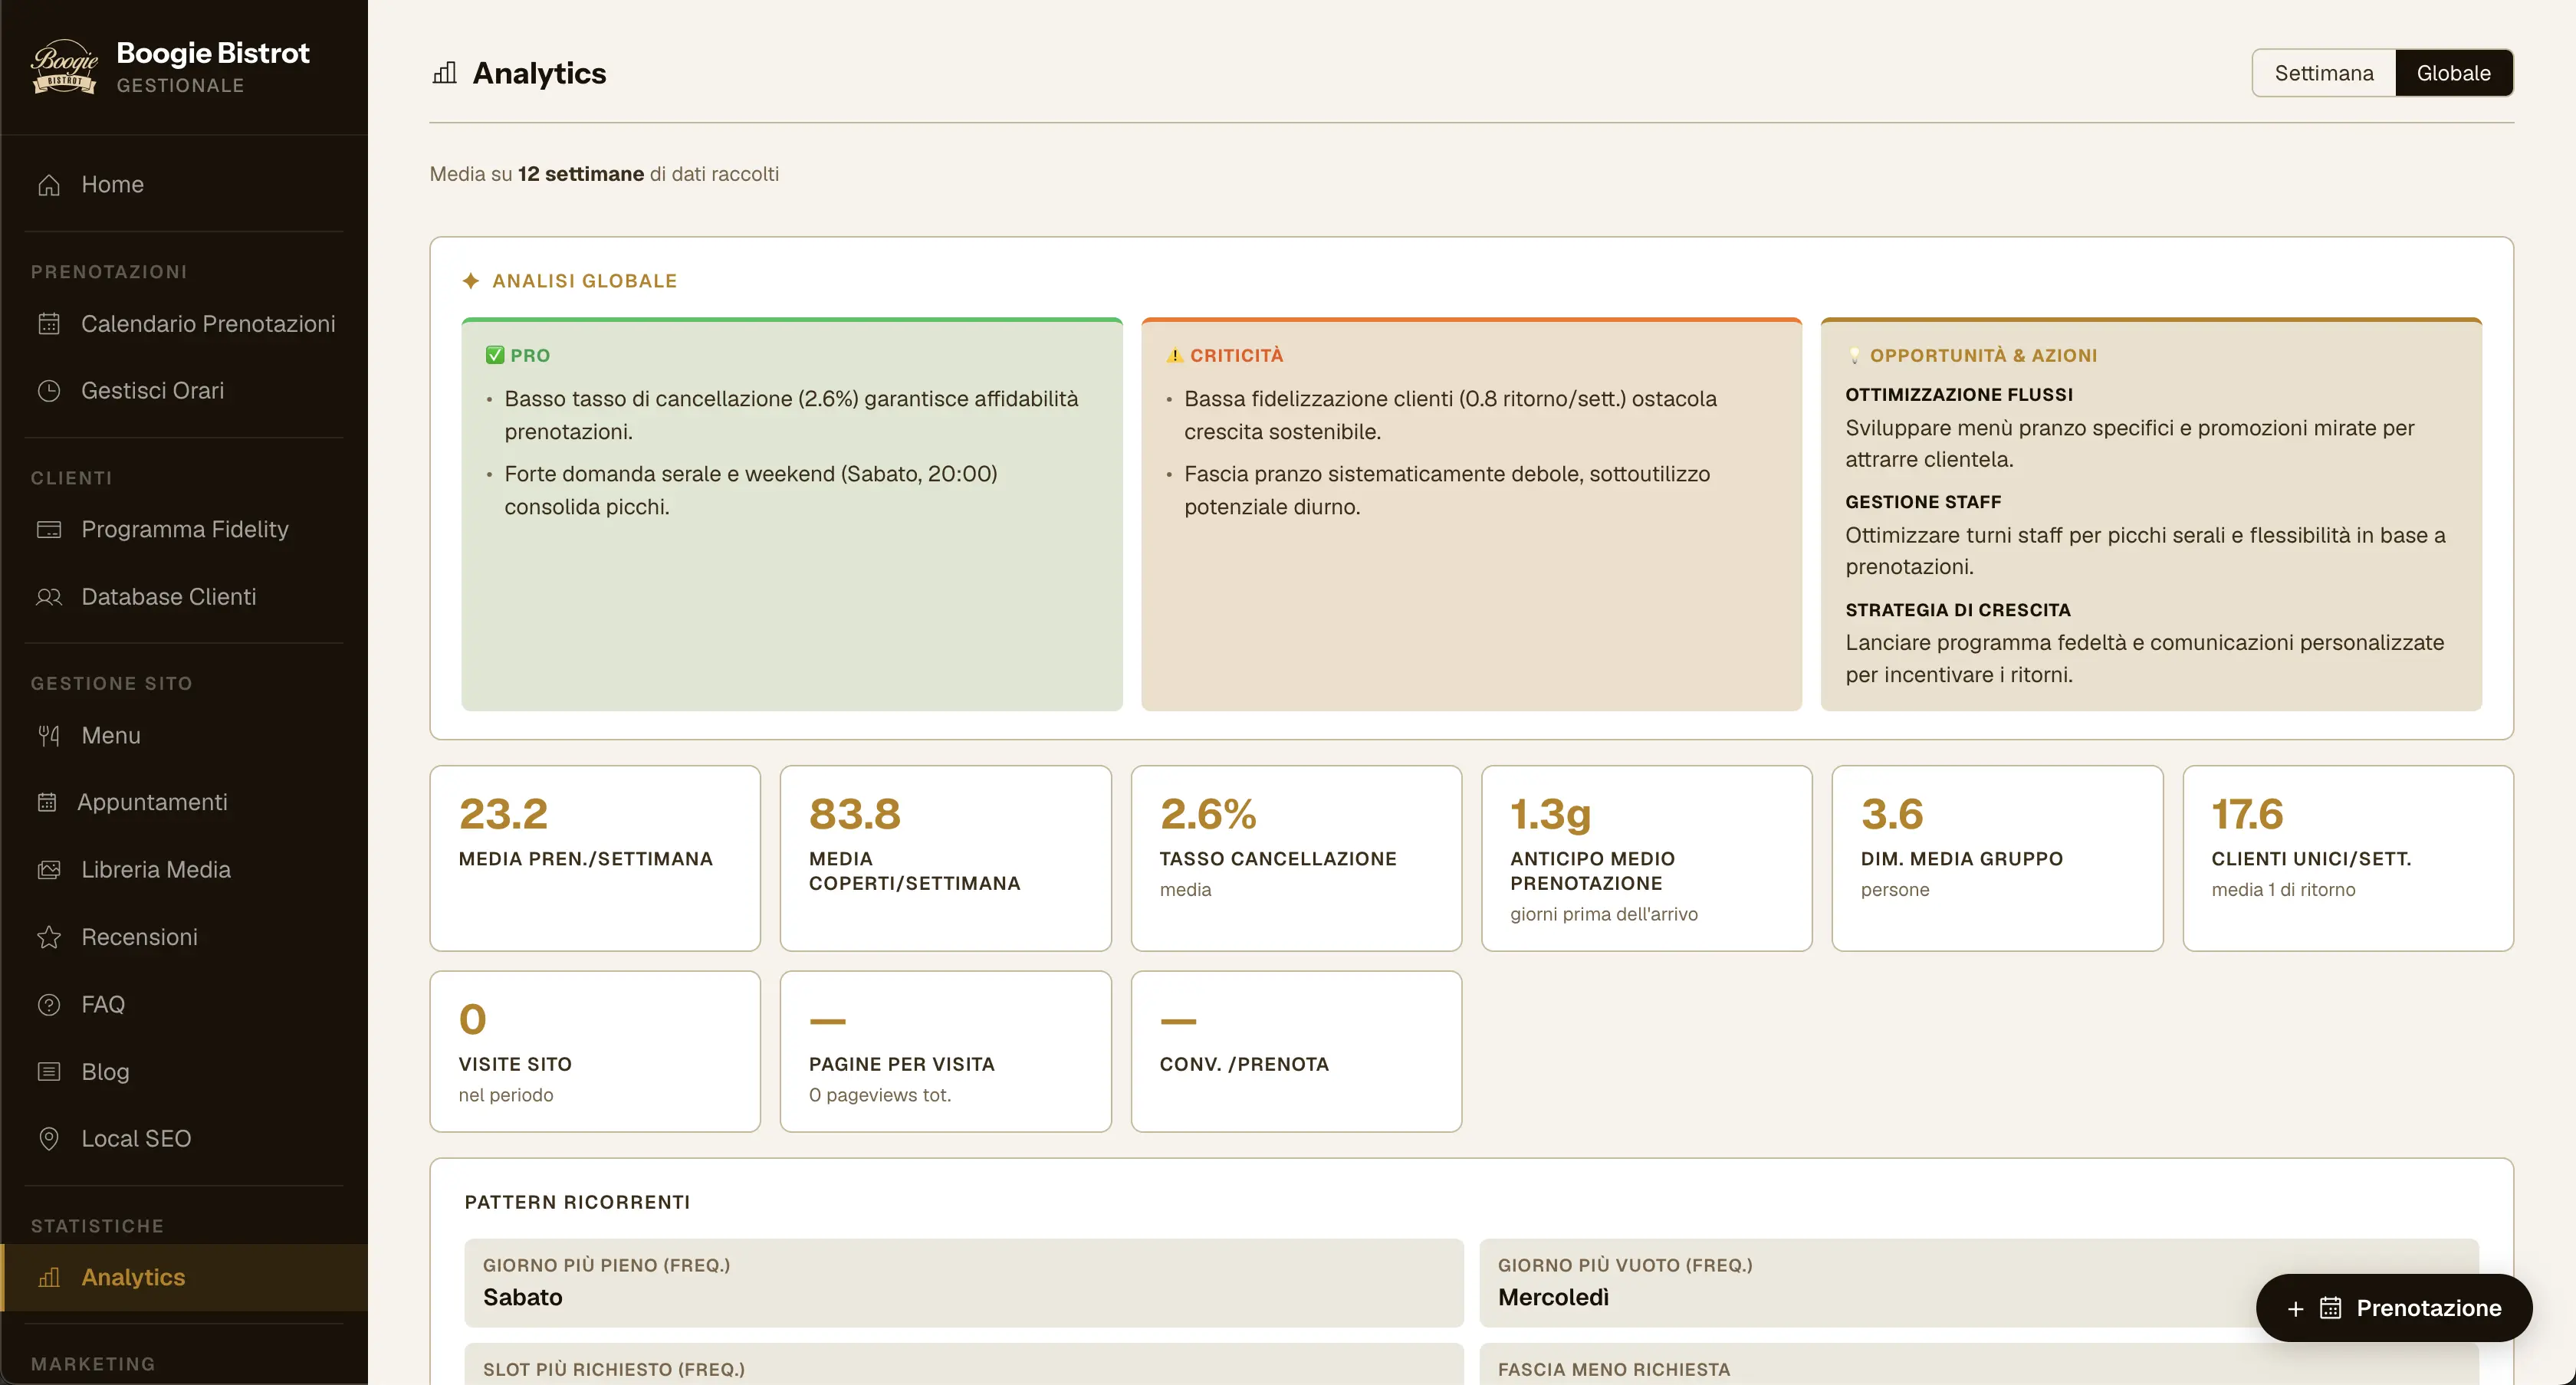This screenshot has height=1385, width=2576.
Task: Click the Blog document icon
Action: (49, 1071)
